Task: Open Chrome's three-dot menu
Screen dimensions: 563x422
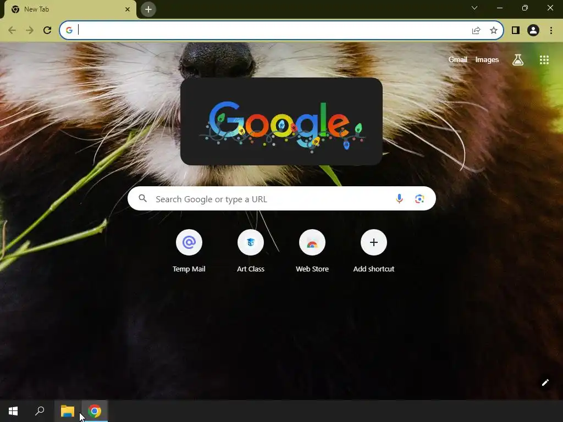Action: coord(551,30)
